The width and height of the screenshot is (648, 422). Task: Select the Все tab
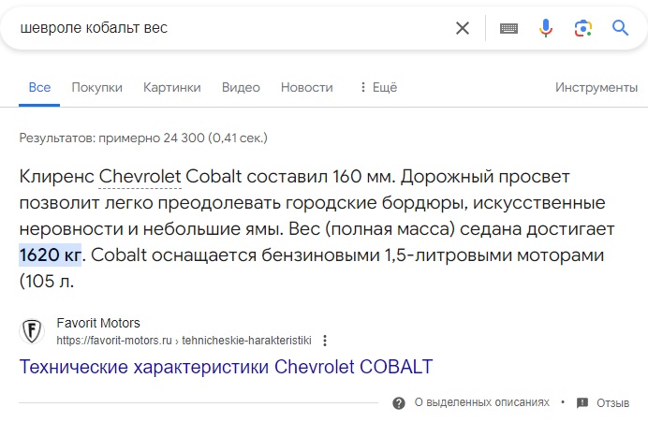(x=39, y=88)
